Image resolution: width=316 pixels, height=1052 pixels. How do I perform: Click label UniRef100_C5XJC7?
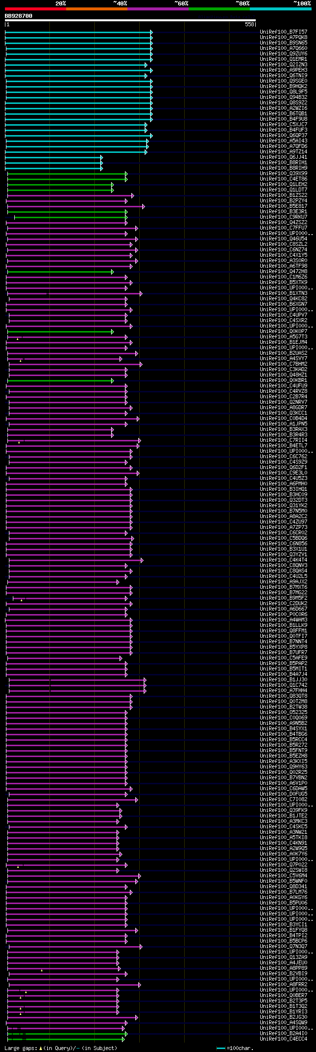283,124
